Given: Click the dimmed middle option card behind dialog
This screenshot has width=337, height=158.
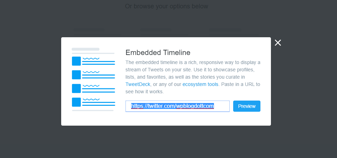Looking at the screenshot, I should click(164, 33).
